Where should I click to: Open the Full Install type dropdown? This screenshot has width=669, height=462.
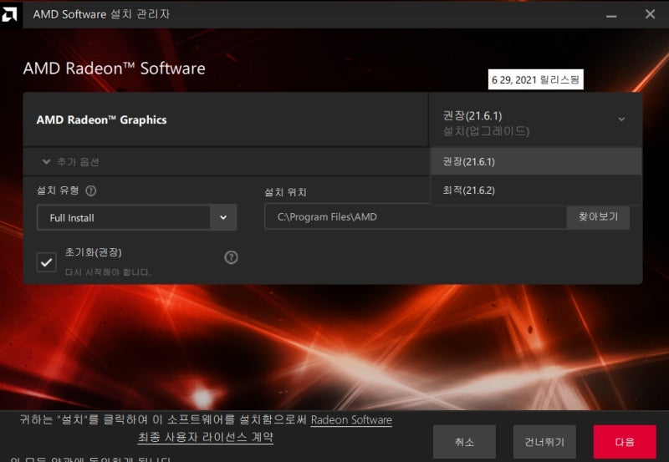pyautogui.click(x=137, y=218)
